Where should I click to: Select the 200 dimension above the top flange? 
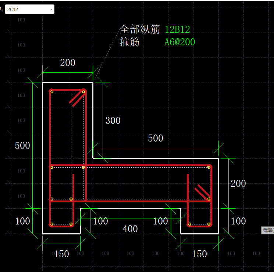click(68, 63)
